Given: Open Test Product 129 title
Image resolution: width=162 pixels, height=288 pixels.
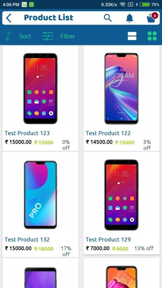Looking at the screenshot, I should 108,239.
